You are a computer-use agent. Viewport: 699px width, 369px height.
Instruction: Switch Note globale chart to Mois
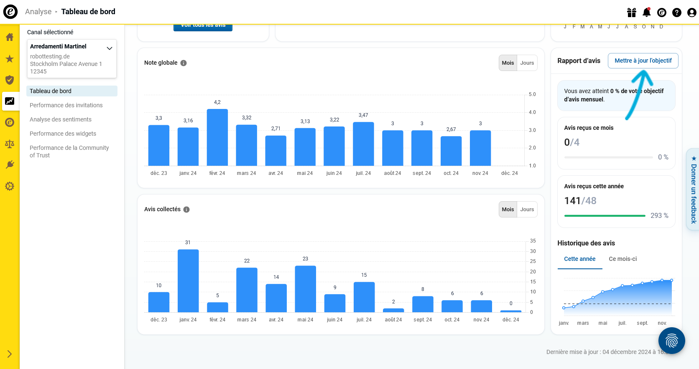point(508,63)
